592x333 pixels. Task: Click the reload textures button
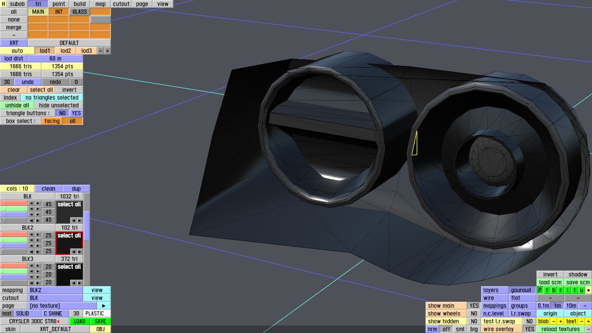tap(560, 329)
